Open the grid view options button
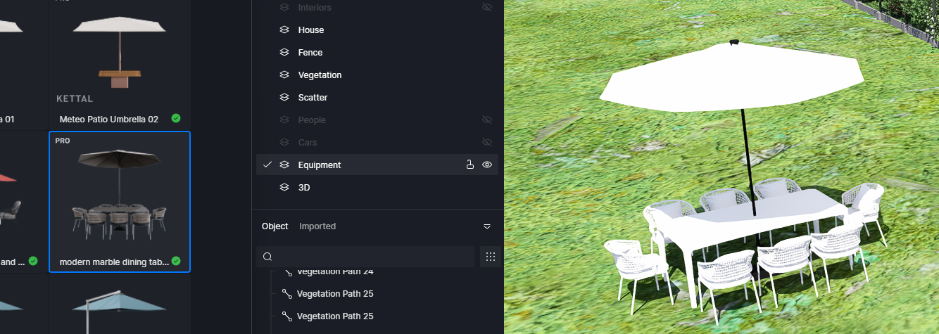Viewport: 939px width, 334px height. [491, 257]
